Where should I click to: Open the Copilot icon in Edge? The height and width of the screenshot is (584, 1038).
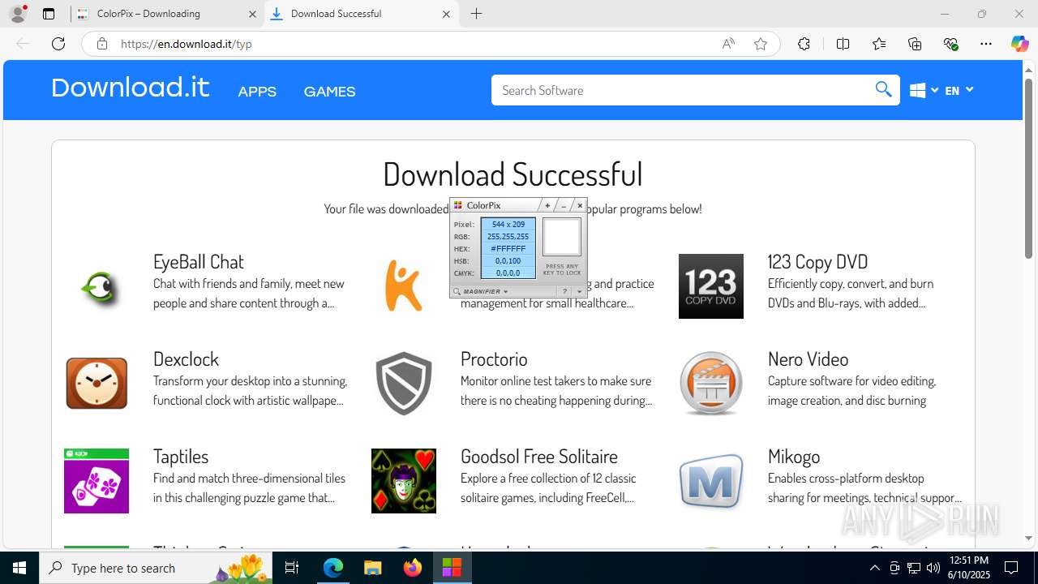coord(1019,44)
